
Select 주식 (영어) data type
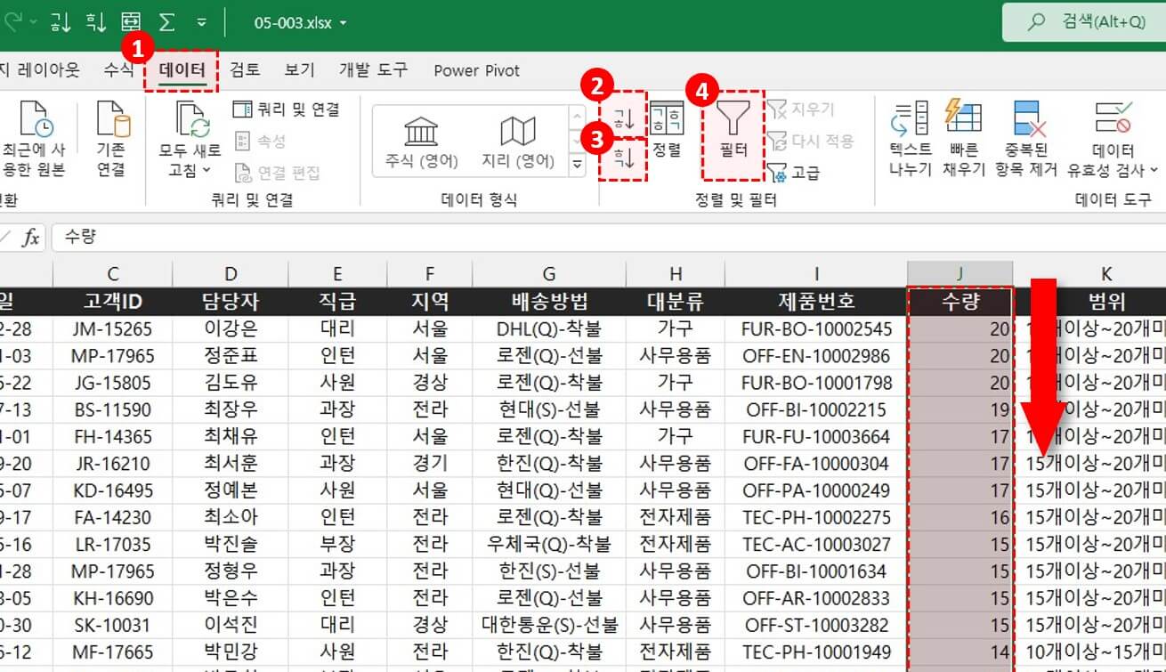click(x=419, y=142)
